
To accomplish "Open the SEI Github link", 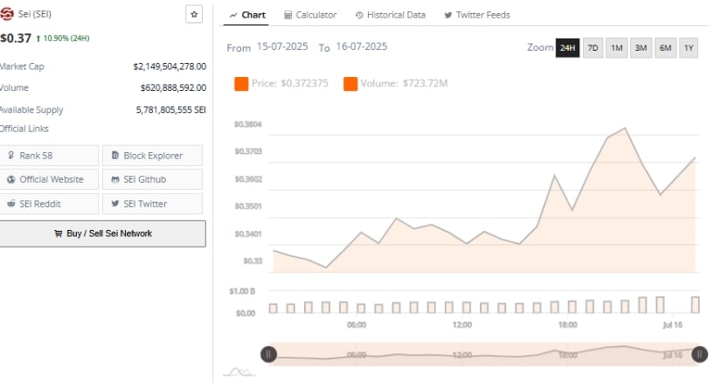I will point(152,179).
